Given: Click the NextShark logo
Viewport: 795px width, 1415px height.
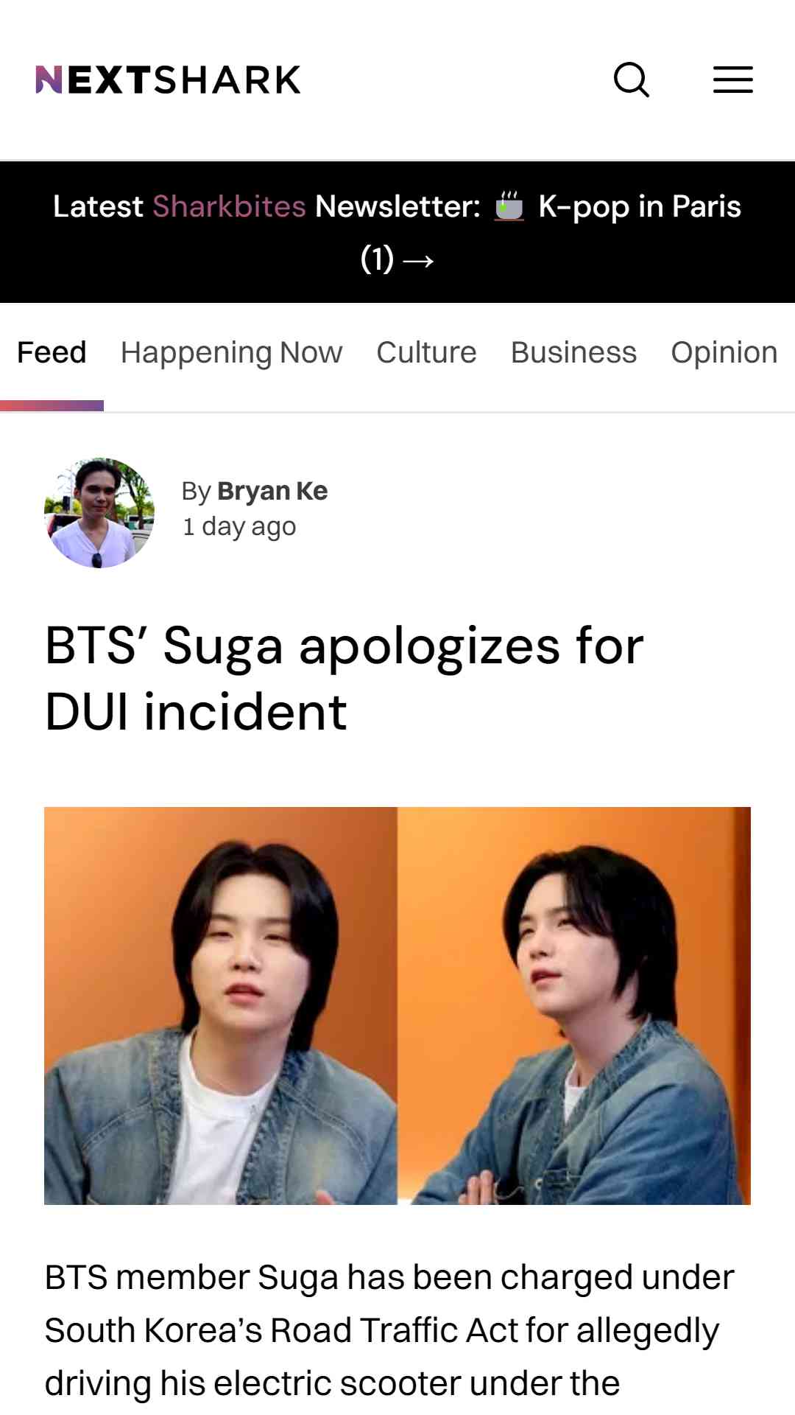Looking at the screenshot, I should click(169, 80).
